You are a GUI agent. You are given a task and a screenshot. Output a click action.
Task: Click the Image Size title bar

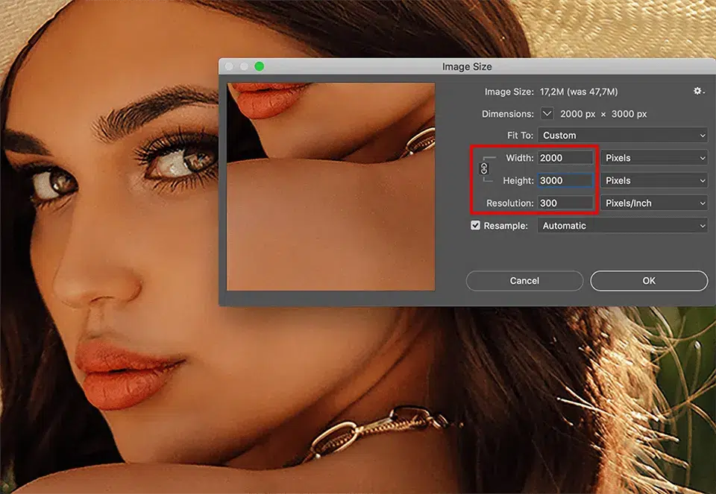467,66
